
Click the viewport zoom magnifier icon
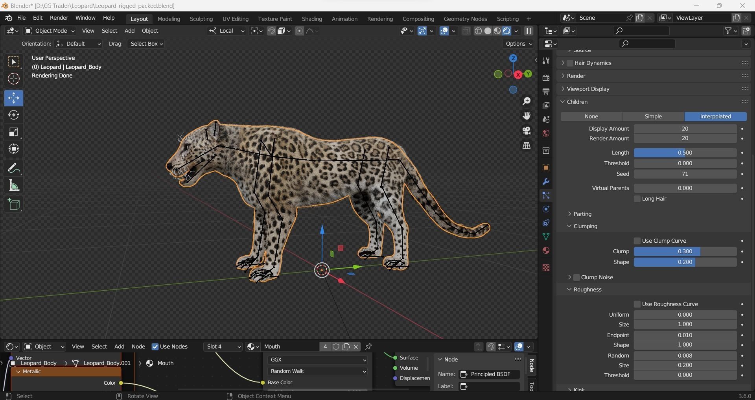(527, 101)
